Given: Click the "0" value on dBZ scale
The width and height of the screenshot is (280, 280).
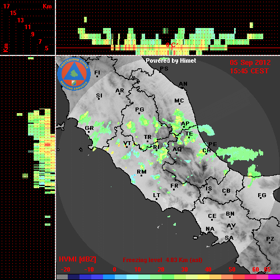Looking at the screenshot, I should click(x=114, y=269).
